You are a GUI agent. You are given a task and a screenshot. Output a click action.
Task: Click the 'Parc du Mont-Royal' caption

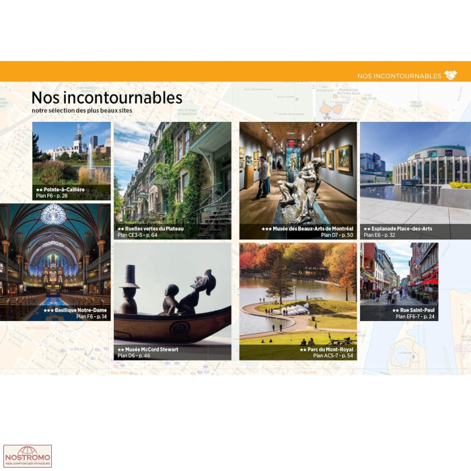(x=330, y=350)
